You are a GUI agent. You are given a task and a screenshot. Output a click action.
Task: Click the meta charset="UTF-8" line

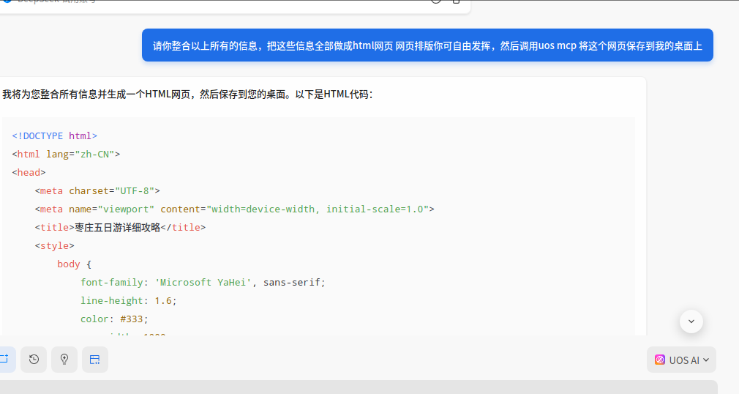97,191
